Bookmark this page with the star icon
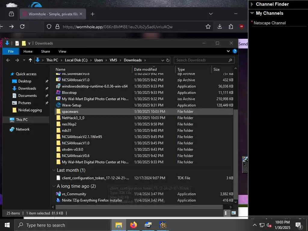 click(208, 26)
